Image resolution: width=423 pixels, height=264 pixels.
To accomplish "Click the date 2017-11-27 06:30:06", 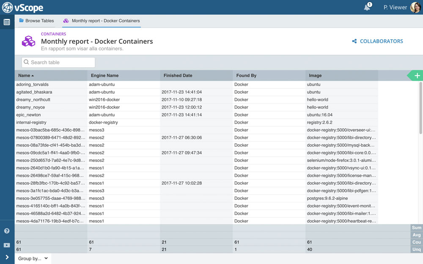I will [181, 137].
